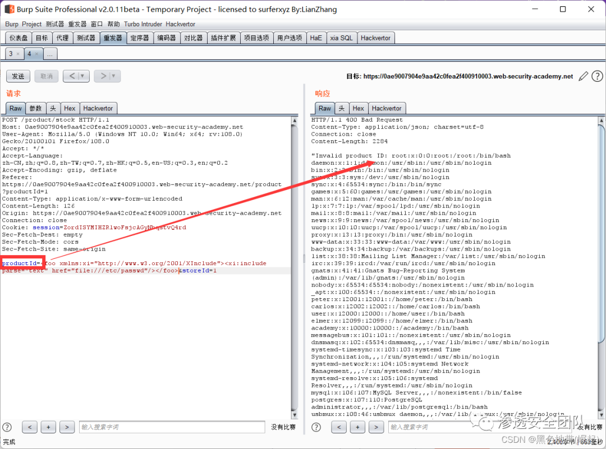The image size is (606, 449).
Task: Switch to the 代理 proxy tab
Action: click(62, 38)
